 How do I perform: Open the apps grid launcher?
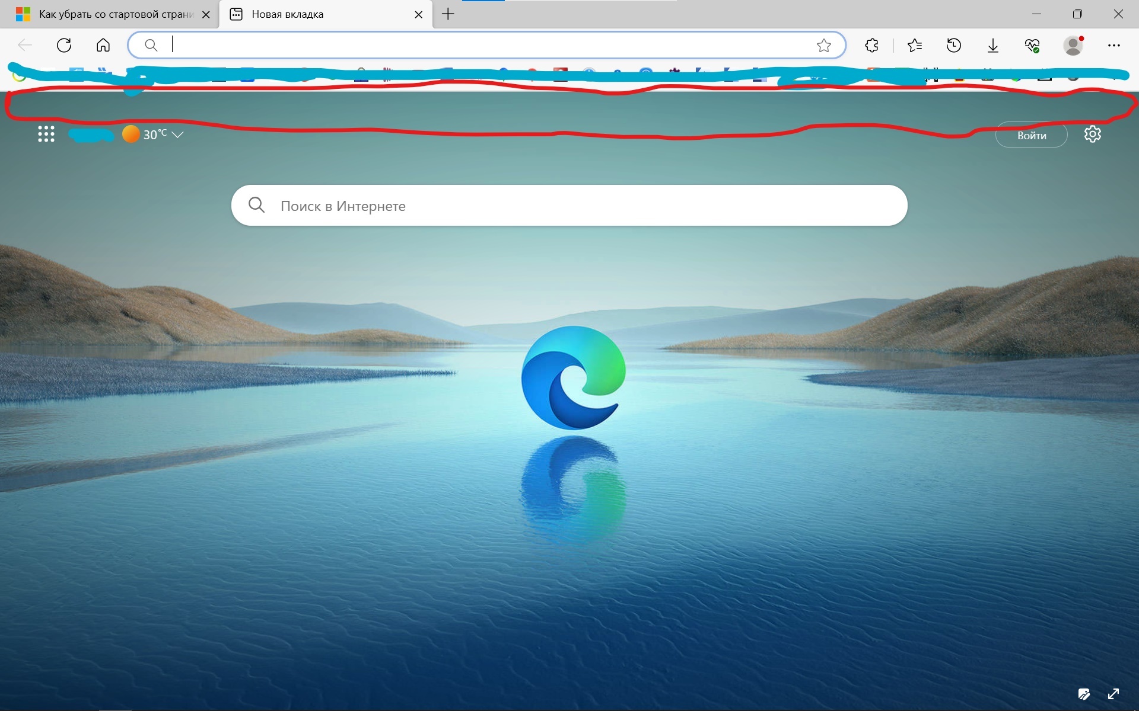tap(46, 134)
